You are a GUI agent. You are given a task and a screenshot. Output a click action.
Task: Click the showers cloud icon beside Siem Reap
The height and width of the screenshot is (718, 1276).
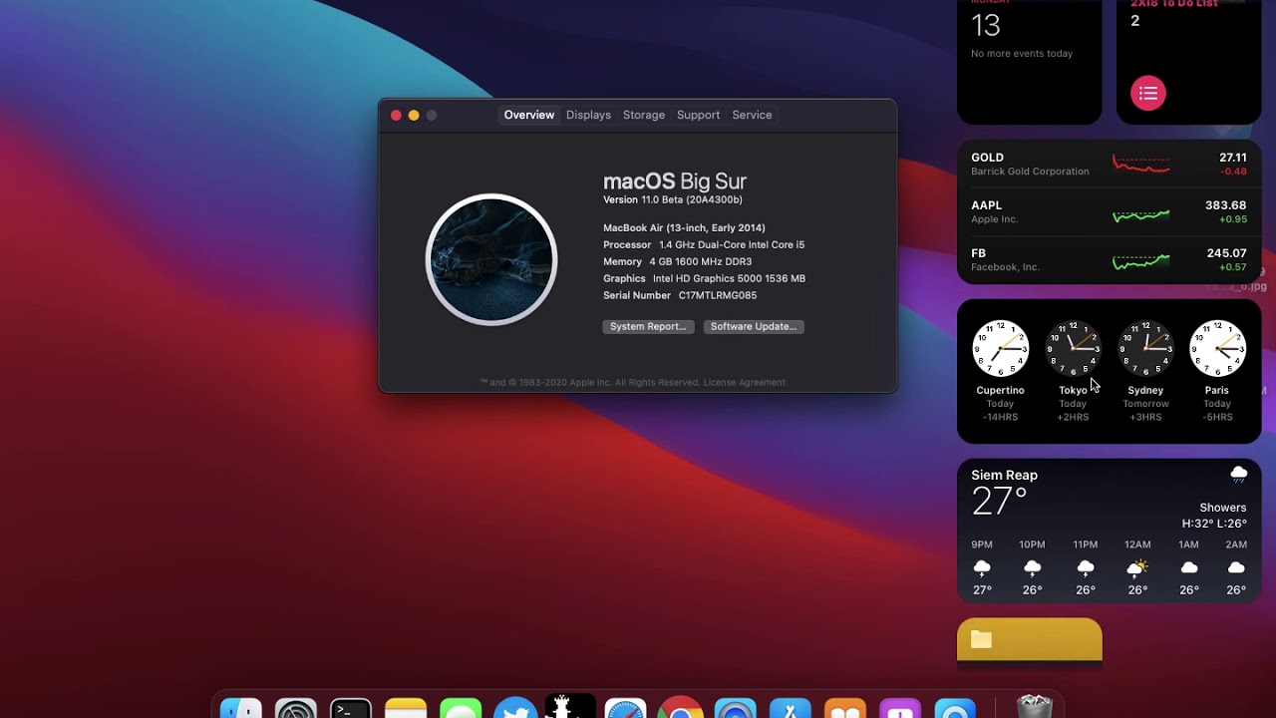pos(1239,474)
